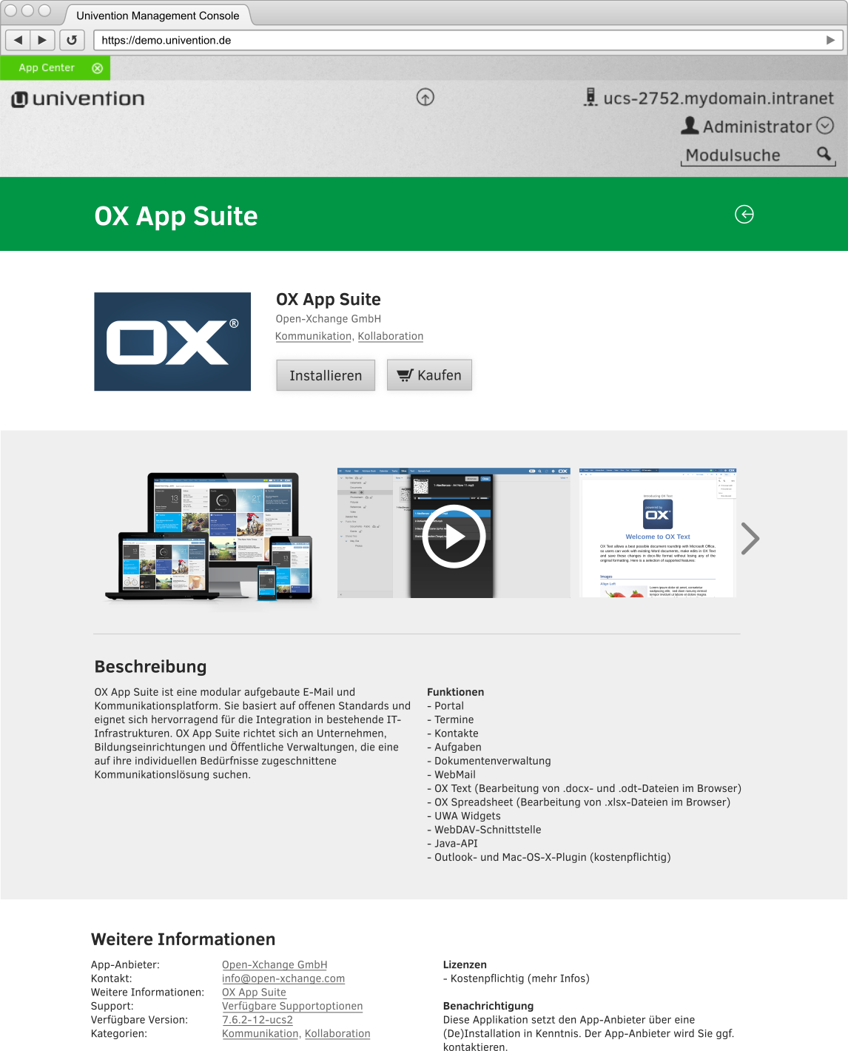Select the Univention Management Console browser tab
This screenshot has height=1051, width=848.
click(x=158, y=16)
